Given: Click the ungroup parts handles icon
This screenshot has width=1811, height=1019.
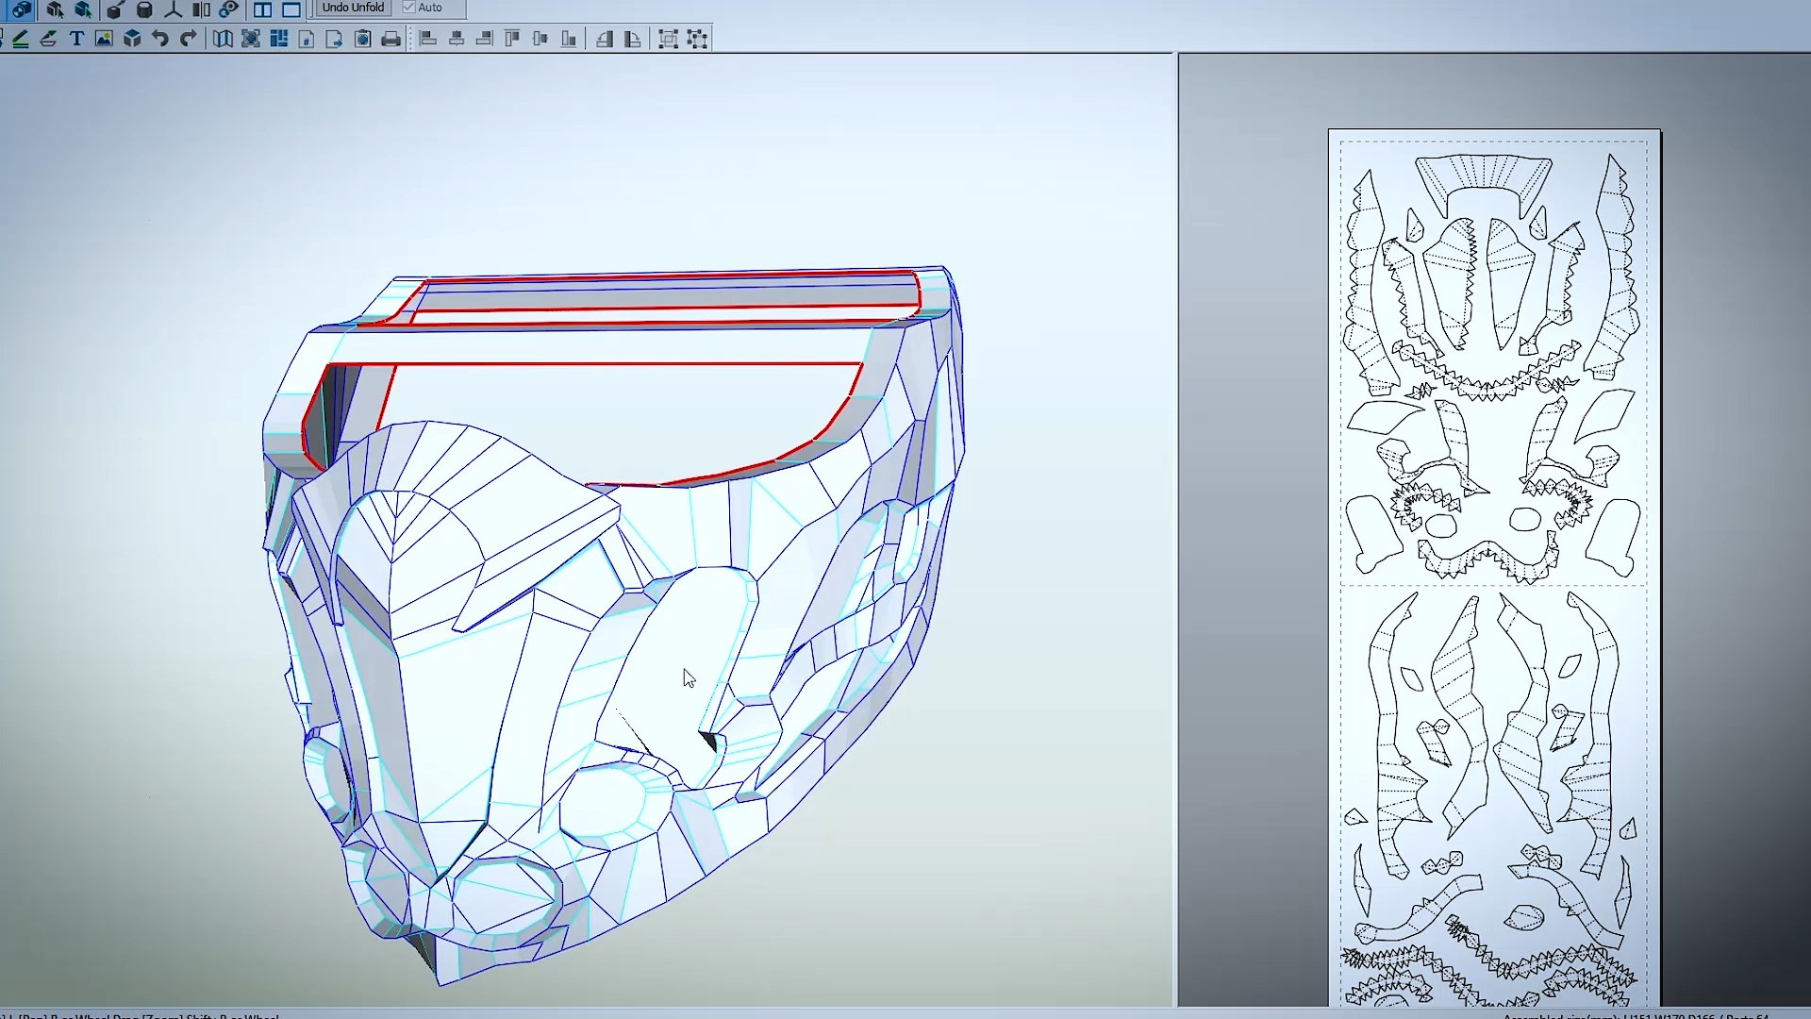Looking at the screenshot, I should 697,39.
